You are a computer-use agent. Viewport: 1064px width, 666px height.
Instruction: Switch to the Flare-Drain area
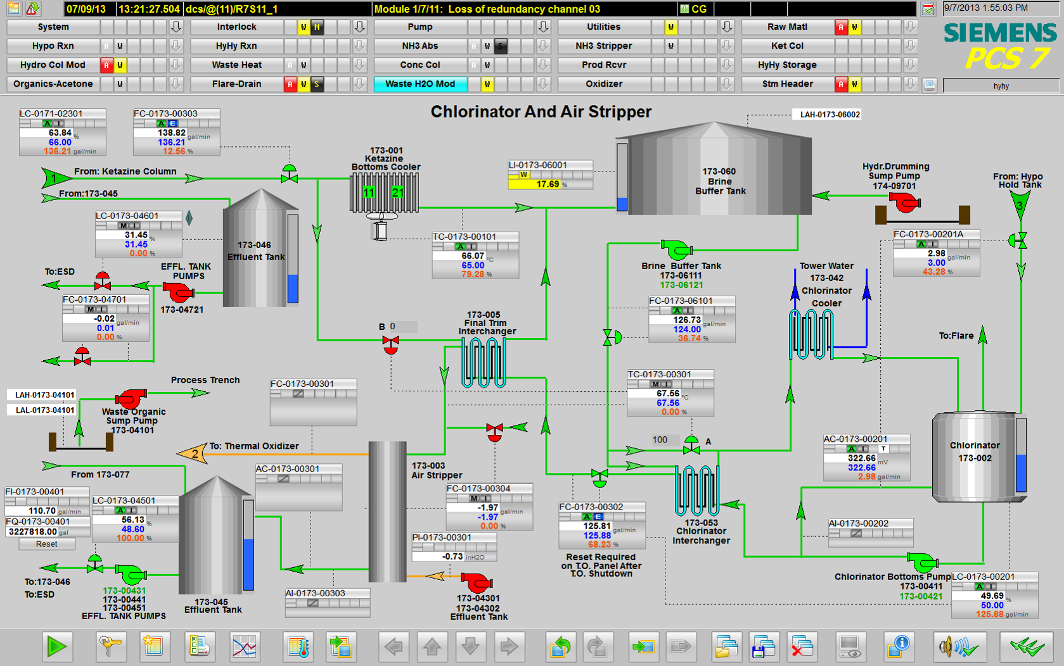(236, 84)
